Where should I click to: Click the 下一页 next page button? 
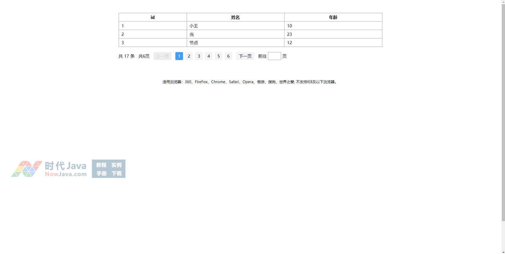(x=245, y=56)
